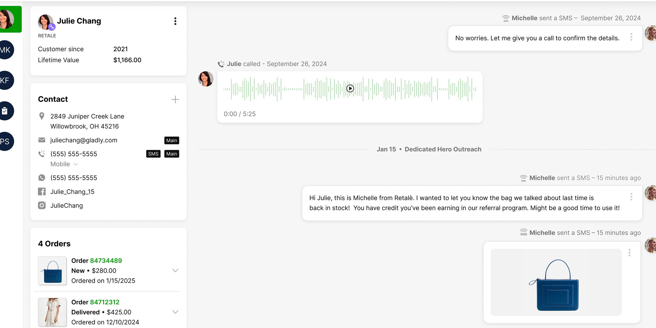Switch to MK customer tab
Image resolution: width=656 pixels, height=328 pixels.
pos(5,50)
